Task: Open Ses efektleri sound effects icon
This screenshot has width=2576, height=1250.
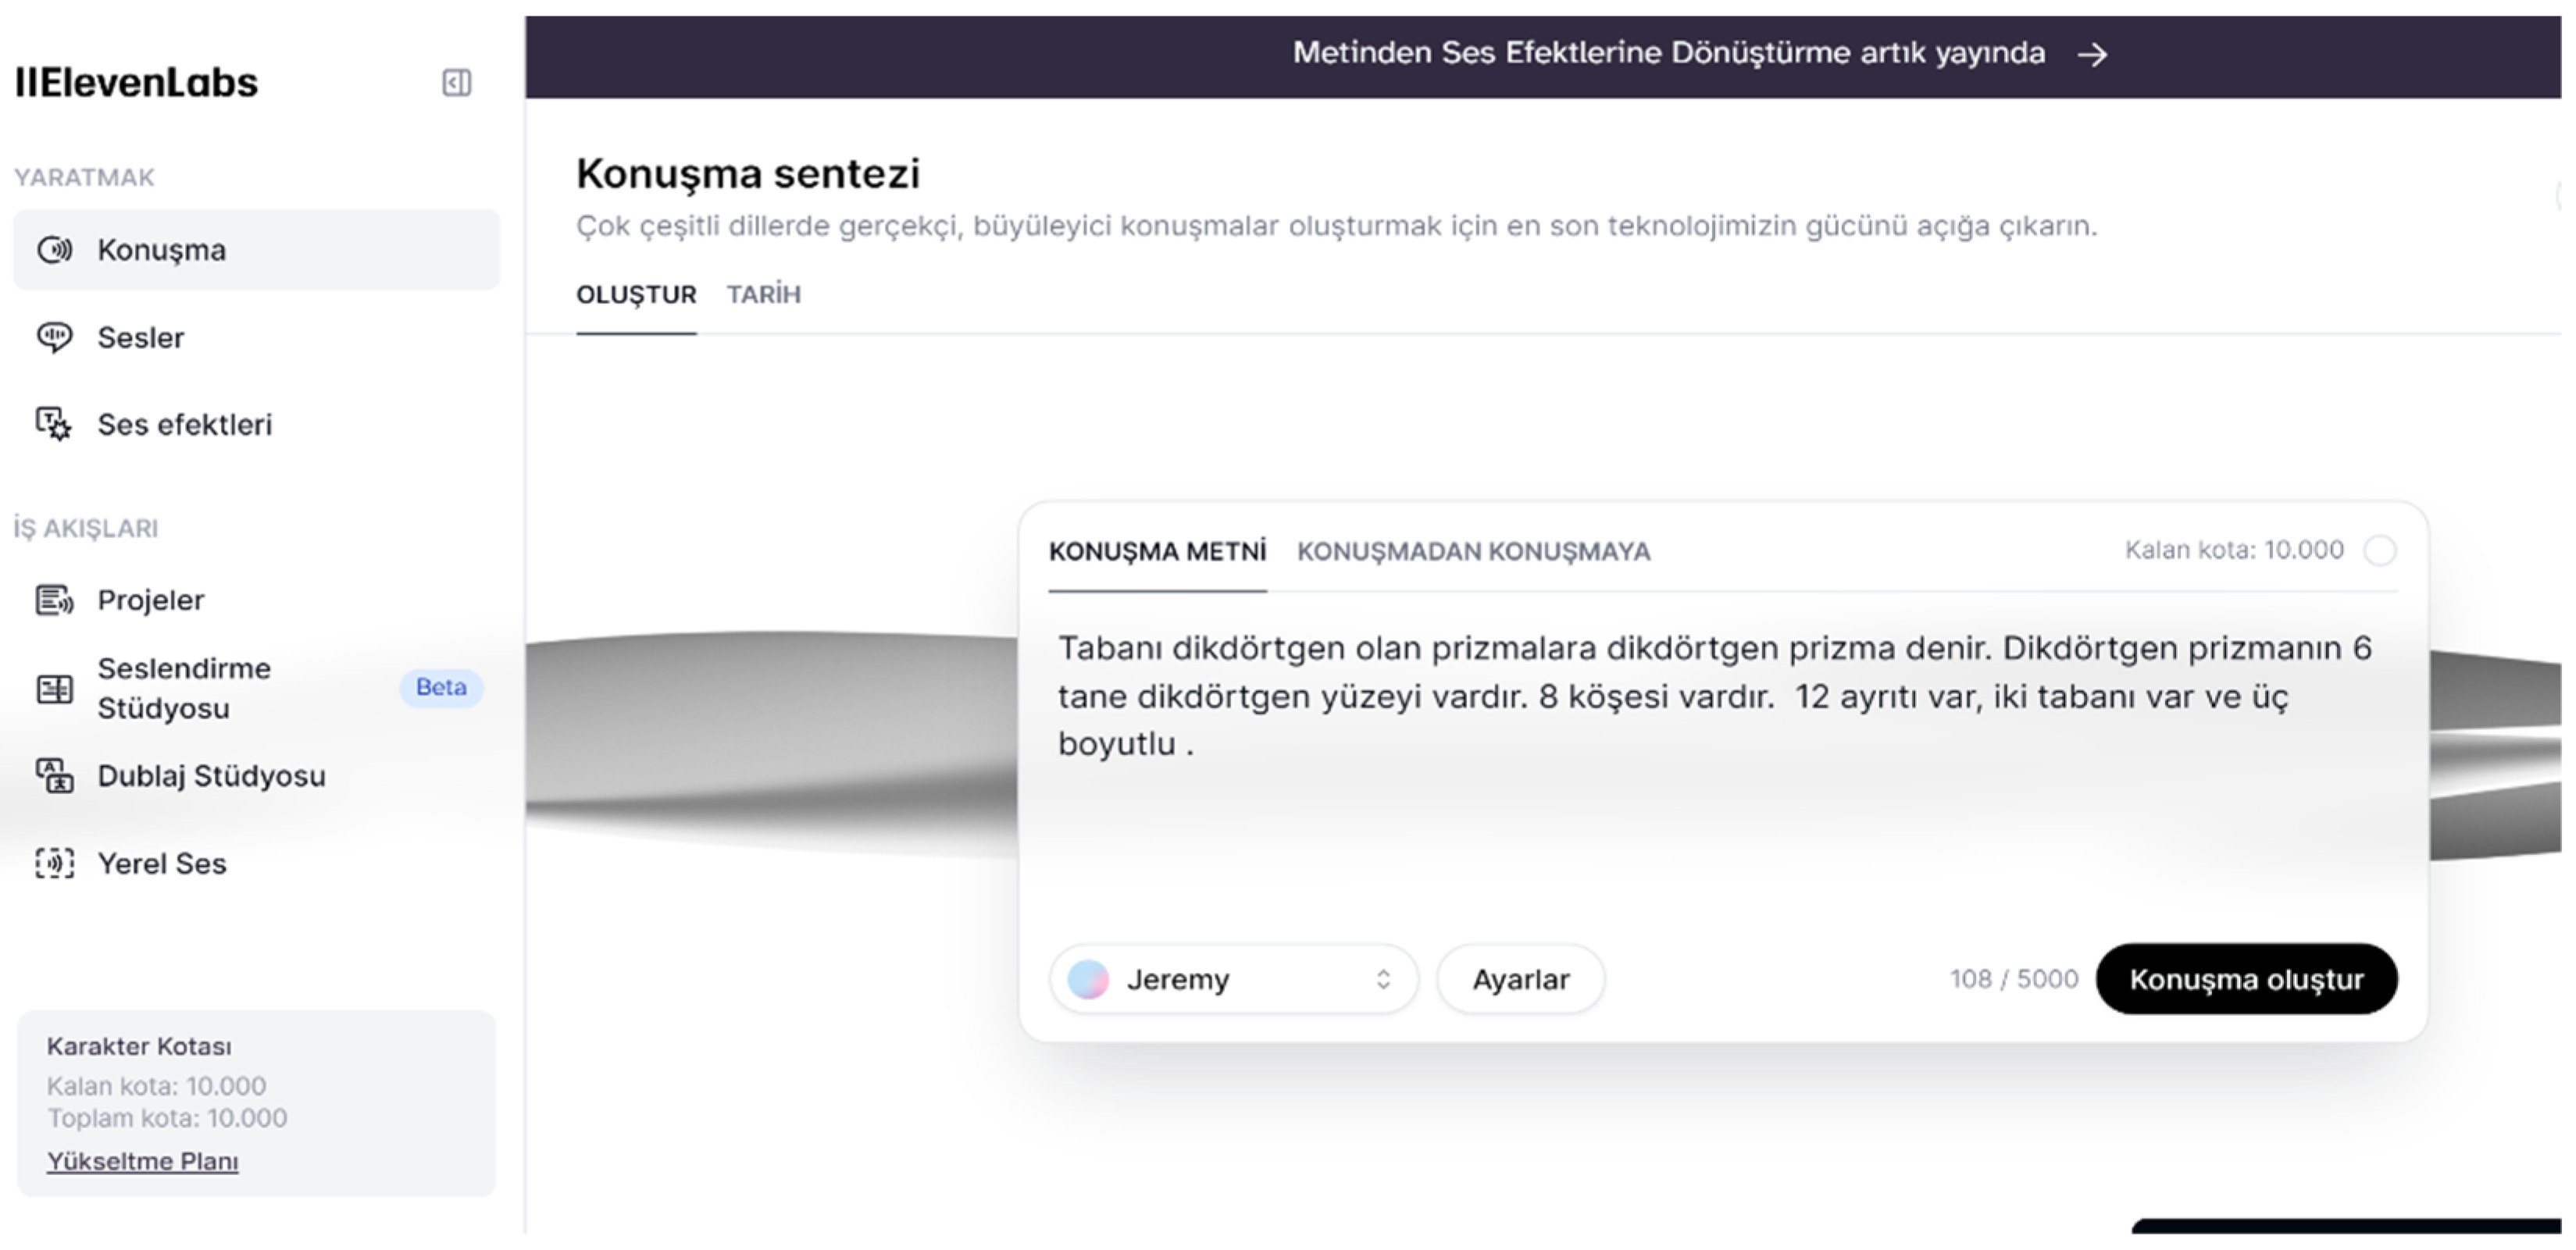Action: point(55,425)
